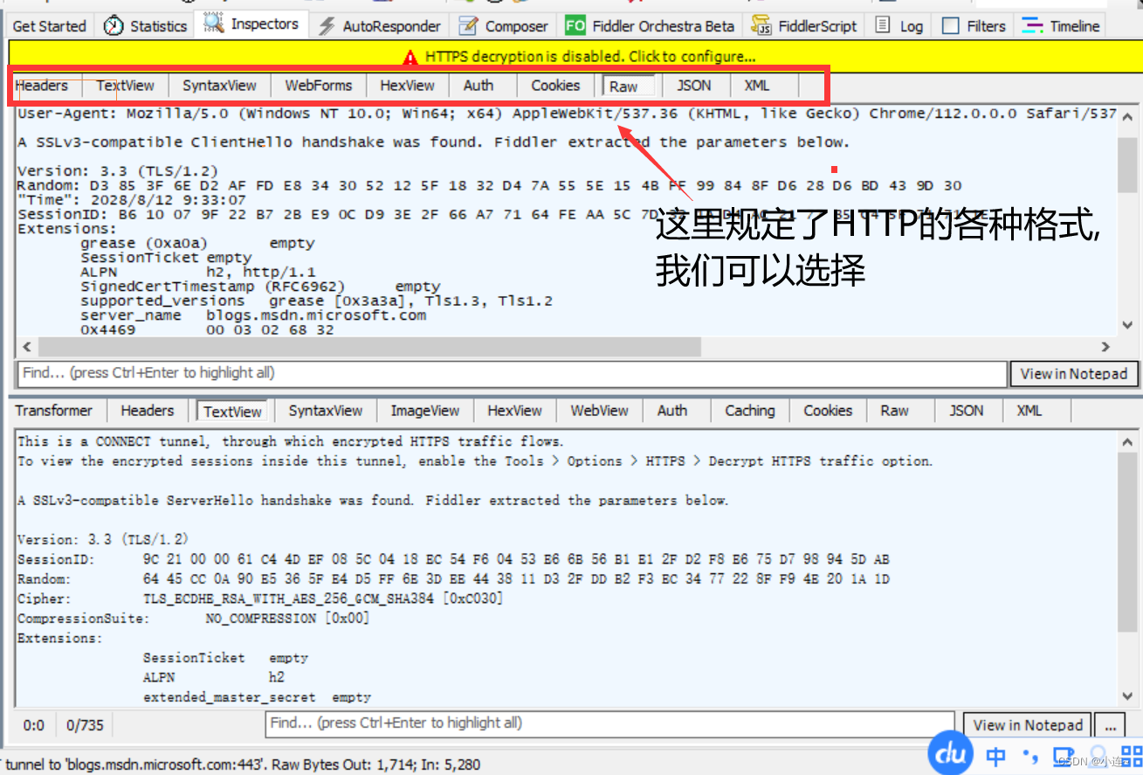Viewport: 1143px width, 775px height.
Task: Toggle the punctuation mode icon beside 中
Action: (1032, 757)
